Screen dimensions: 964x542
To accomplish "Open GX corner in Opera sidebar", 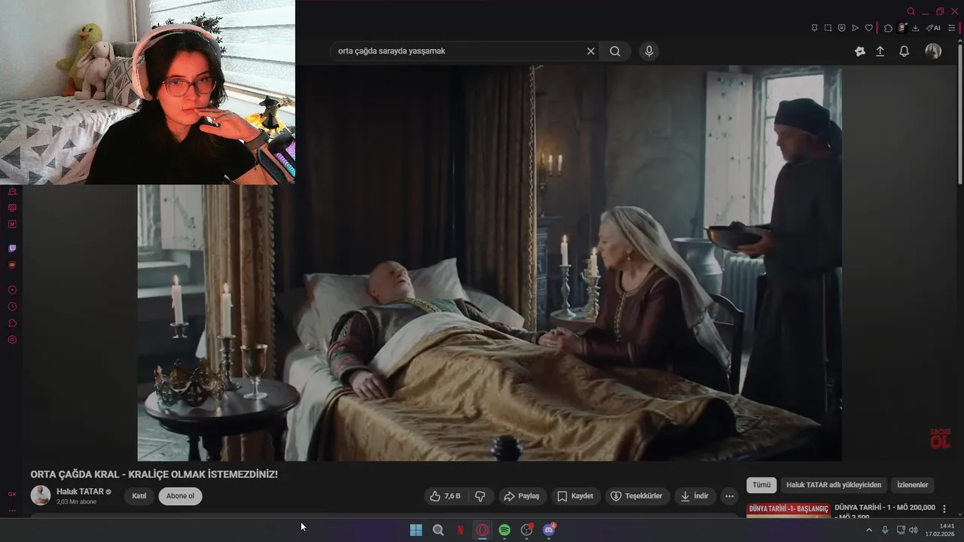I will 12,494.
